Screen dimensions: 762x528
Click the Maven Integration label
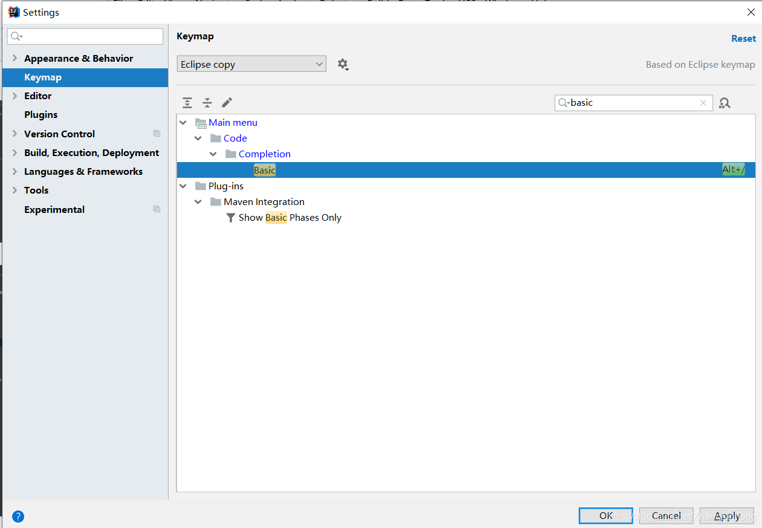click(264, 202)
